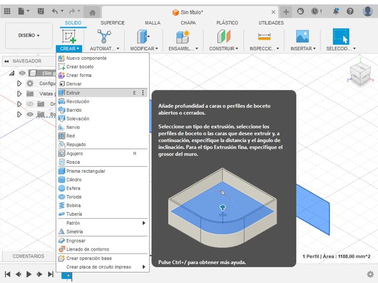378x283 pixels.
Task: Open the MODIFICAR dropdown
Action: 144,49
